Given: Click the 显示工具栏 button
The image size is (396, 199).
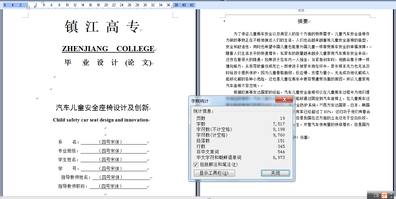Looking at the screenshot, I should coord(214,173).
